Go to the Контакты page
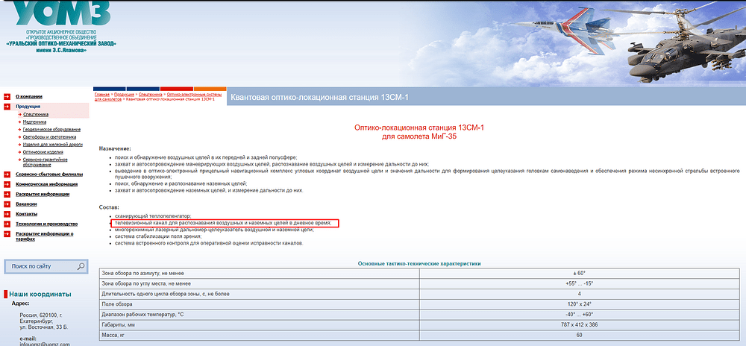The width and height of the screenshot is (746, 346). 27,214
